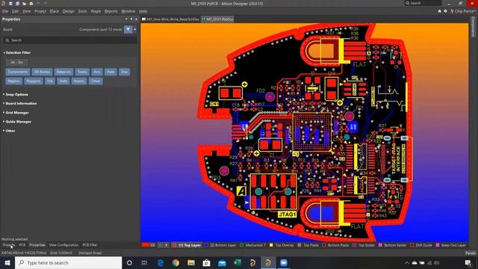Open Task View on the taskbar
The width and height of the screenshot is (478, 269).
point(144,262)
